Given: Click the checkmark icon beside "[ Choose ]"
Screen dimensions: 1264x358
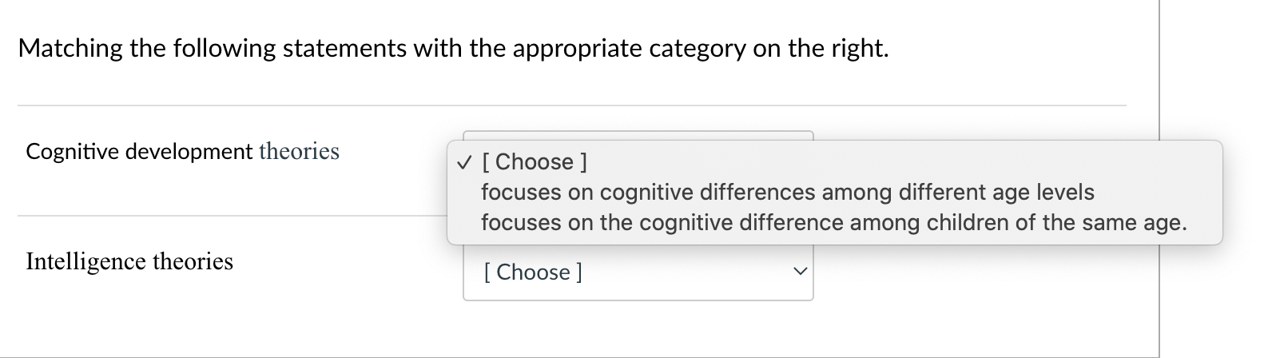Looking at the screenshot, I should pos(464,162).
